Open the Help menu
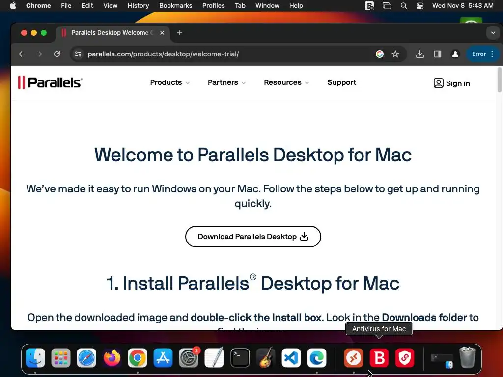The image size is (503, 377). (296, 5)
